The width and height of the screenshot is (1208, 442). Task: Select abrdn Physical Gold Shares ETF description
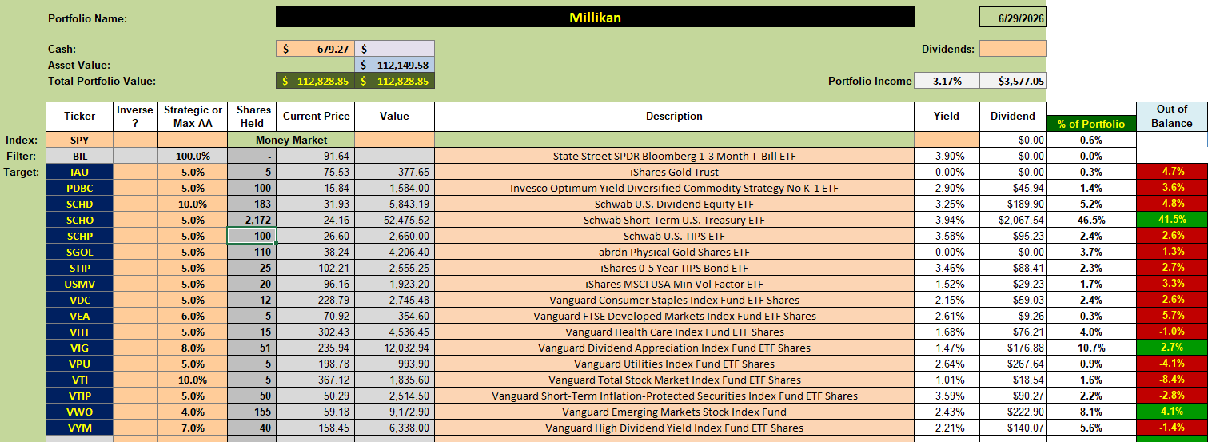click(674, 252)
